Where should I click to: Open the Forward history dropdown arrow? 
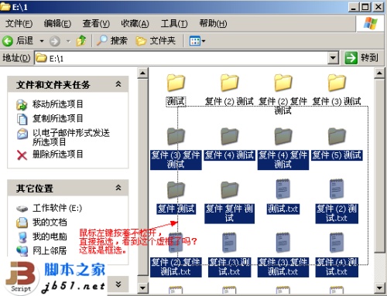coord(68,41)
